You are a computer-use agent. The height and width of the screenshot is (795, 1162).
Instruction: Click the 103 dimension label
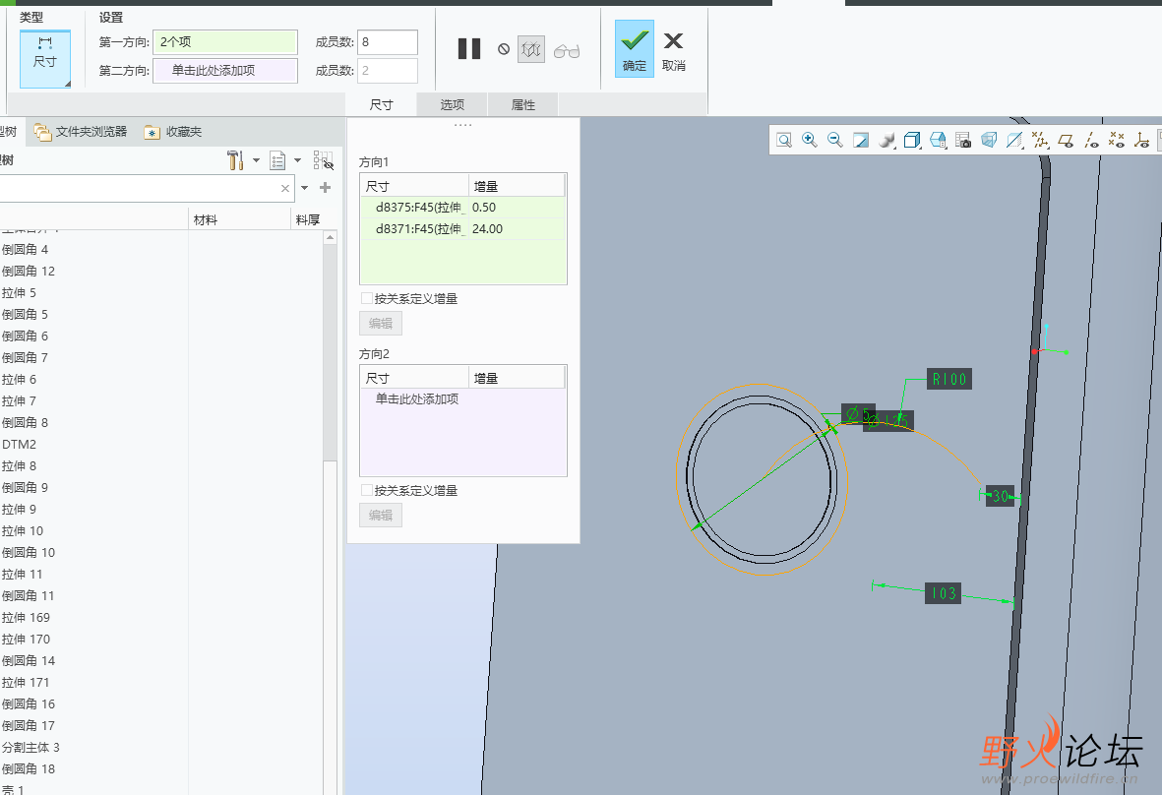(944, 593)
